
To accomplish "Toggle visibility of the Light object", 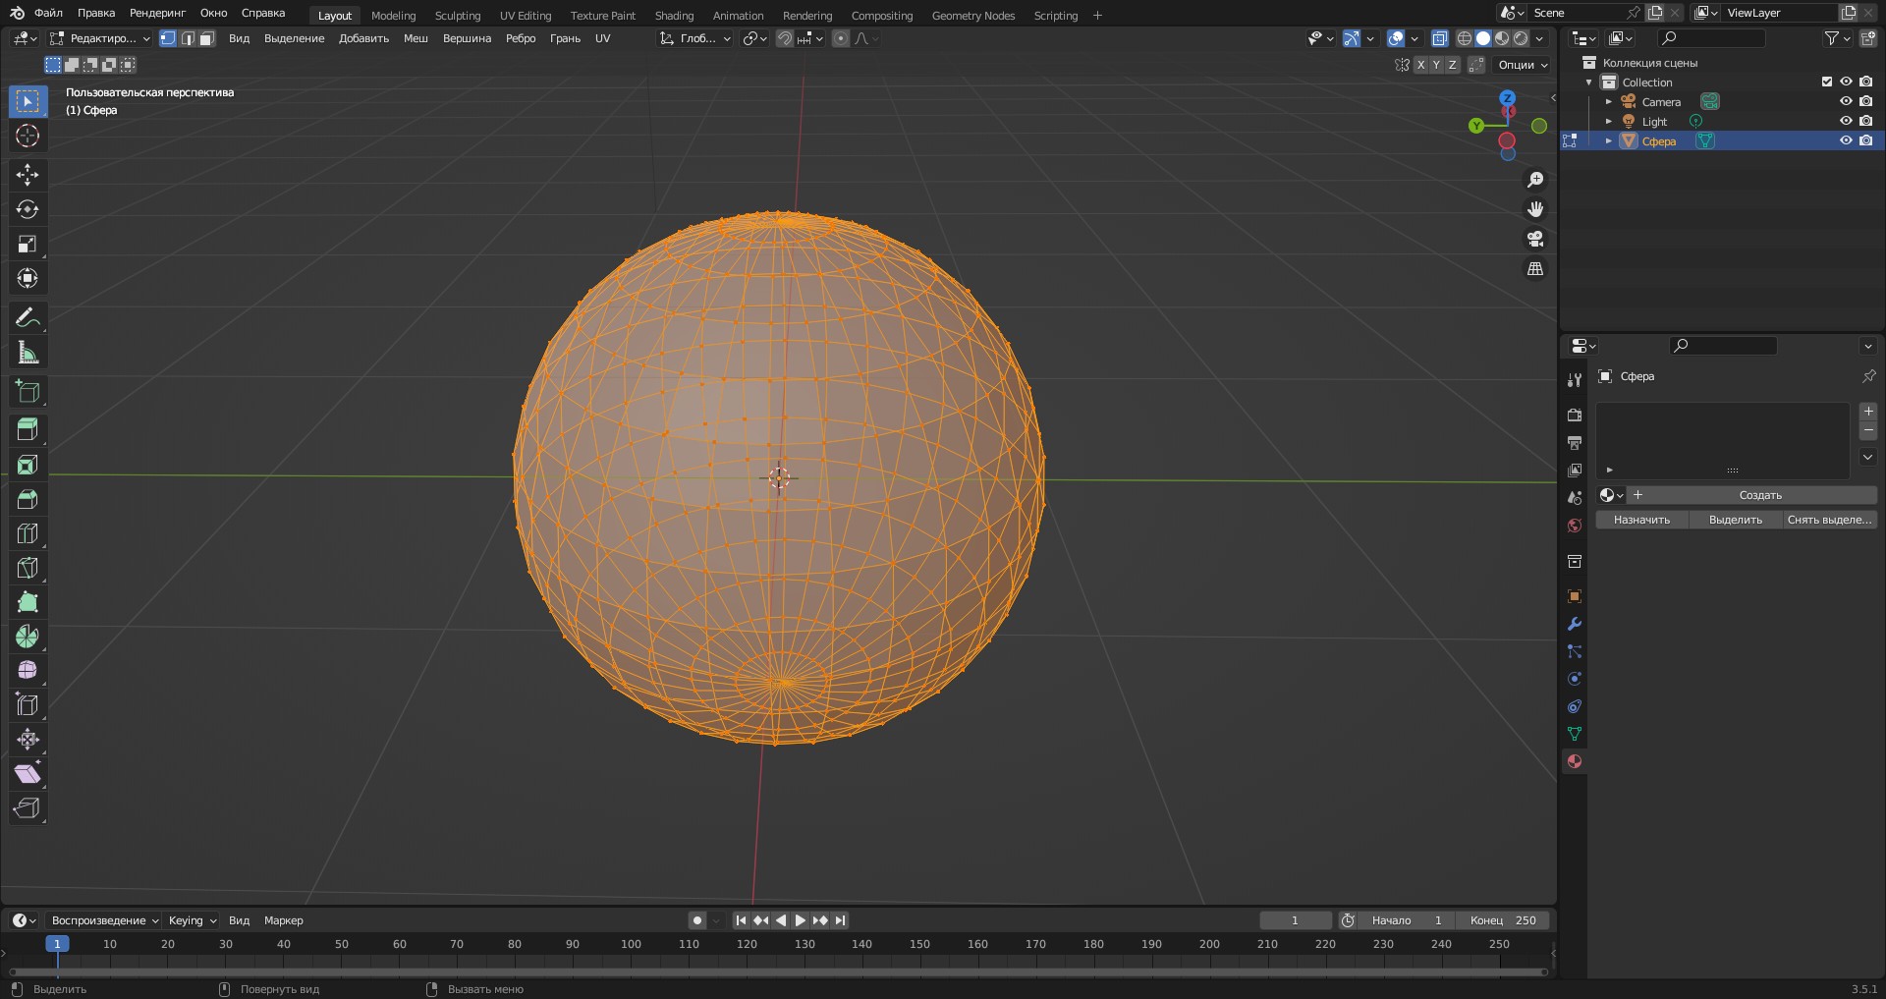I will (x=1846, y=121).
